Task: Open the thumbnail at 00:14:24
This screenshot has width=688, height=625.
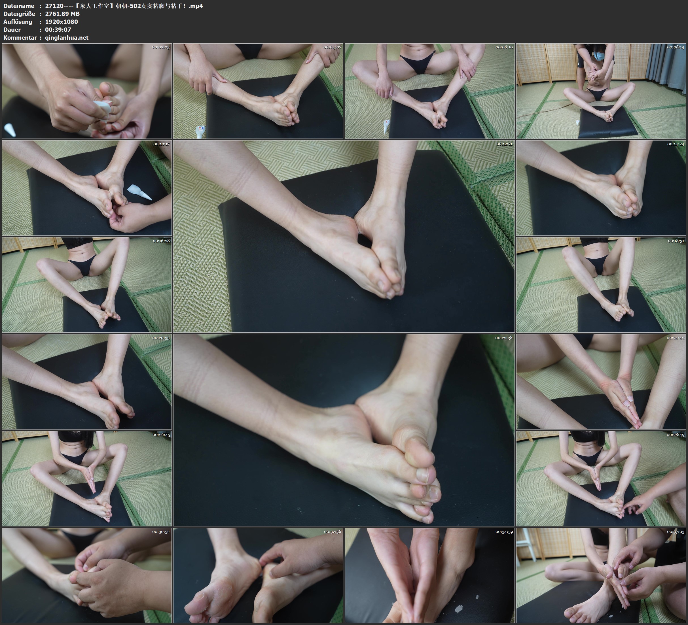Action: point(601,188)
